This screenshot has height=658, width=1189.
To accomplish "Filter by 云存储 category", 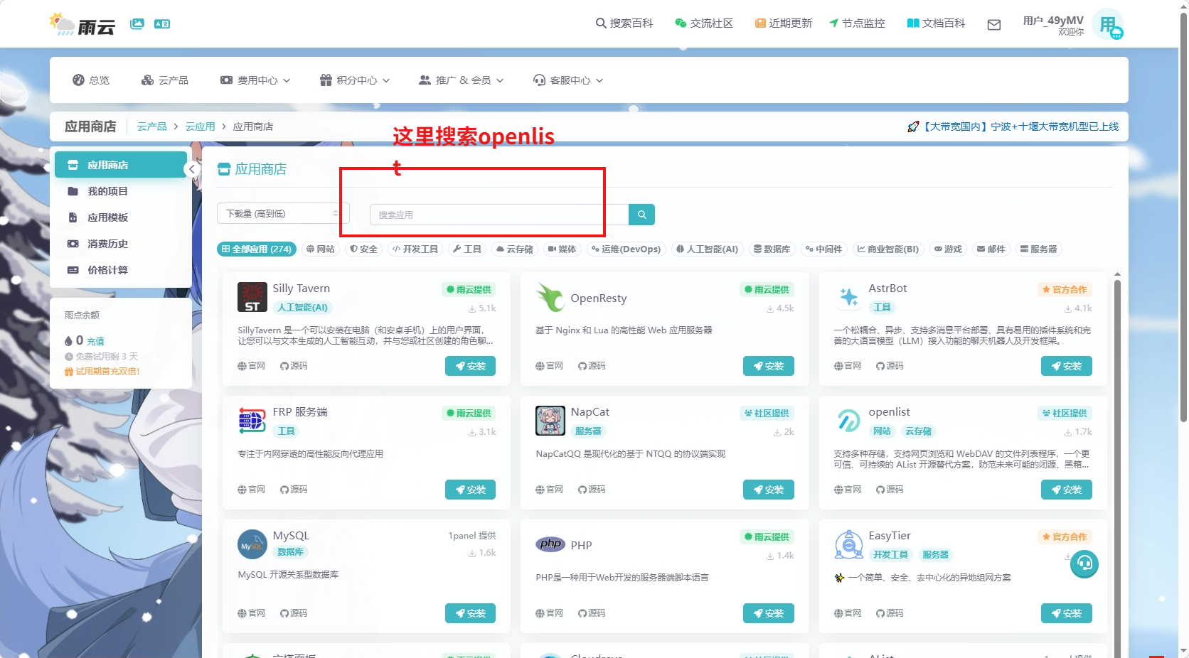I will pos(515,249).
